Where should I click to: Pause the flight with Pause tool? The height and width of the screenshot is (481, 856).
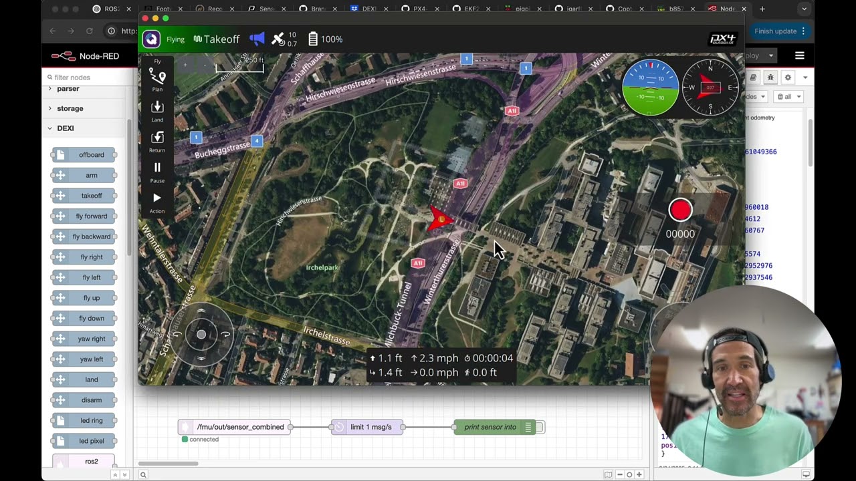click(x=157, y=172)
